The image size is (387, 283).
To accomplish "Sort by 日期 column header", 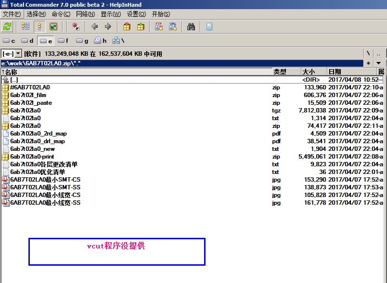I will click(352, 72).
